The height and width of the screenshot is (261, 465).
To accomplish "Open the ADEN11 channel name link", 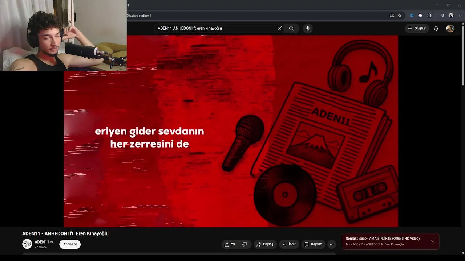I will click(42, 242).
